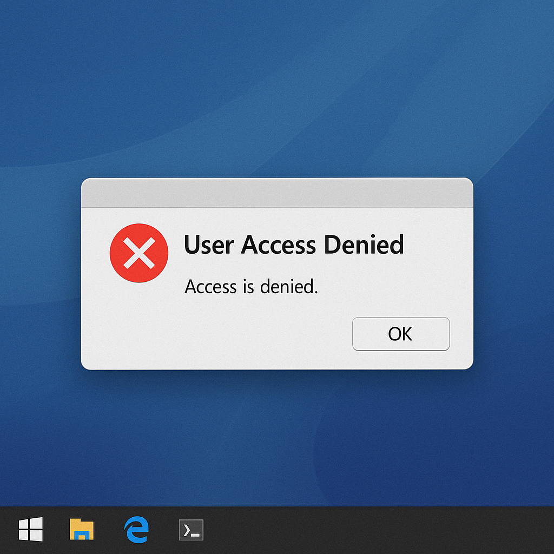Click desktop wallpaper right of the dialog
This screenshot has height=554, width=554.
(x=514, y=273)
